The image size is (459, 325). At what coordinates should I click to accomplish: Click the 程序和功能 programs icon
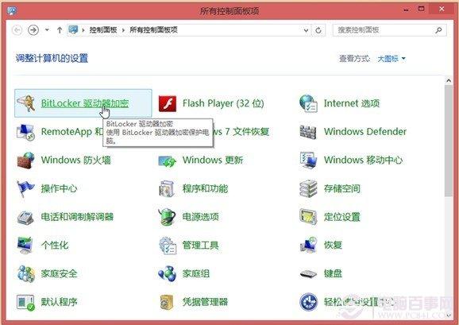tap(167, 188)
